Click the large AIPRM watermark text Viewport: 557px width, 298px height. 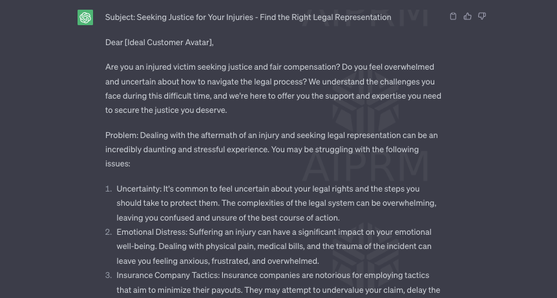[365, 166]
